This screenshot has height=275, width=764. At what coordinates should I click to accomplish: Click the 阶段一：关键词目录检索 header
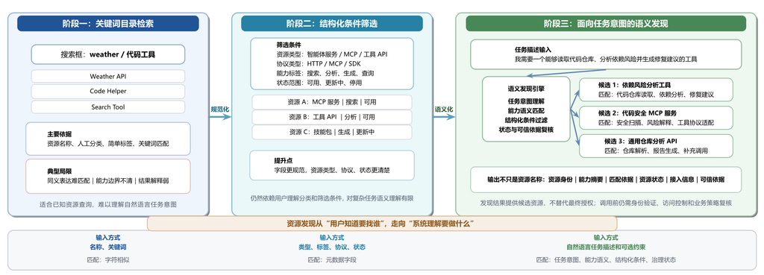coord(108,23)
